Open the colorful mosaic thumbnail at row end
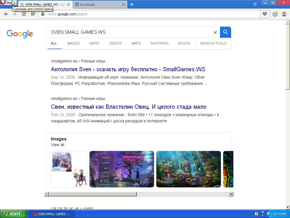The image size is (290, 218). 228,169
